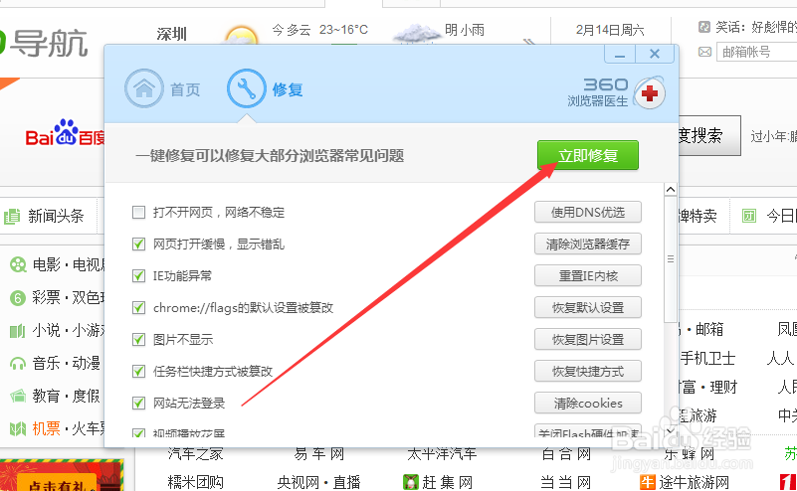This screenshot has width=797, height=491.
Task: Open the 首页 home tab icon
Action: coord(144,88)
